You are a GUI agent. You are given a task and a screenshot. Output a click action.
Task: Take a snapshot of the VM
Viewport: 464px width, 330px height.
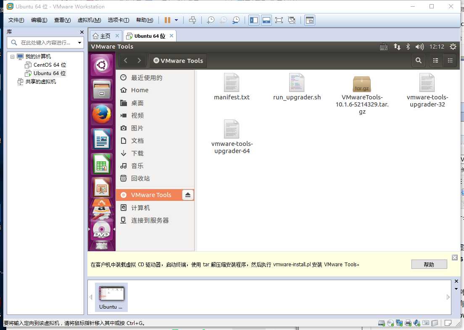[211, 20]
